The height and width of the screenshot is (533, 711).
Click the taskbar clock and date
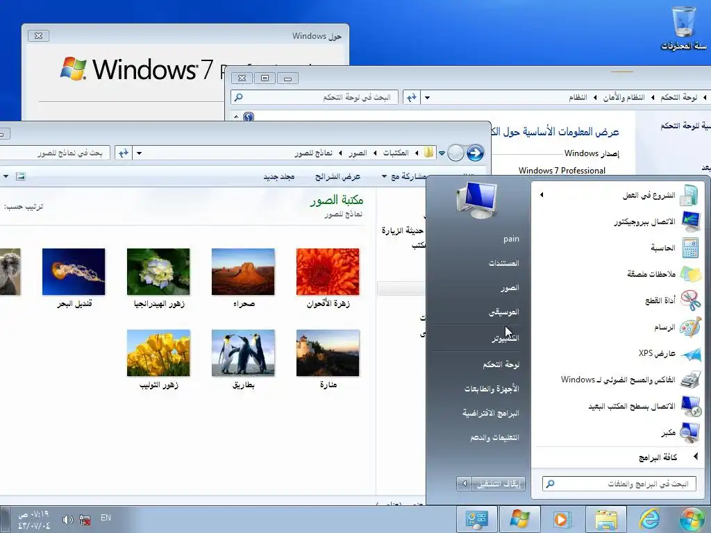33,520
